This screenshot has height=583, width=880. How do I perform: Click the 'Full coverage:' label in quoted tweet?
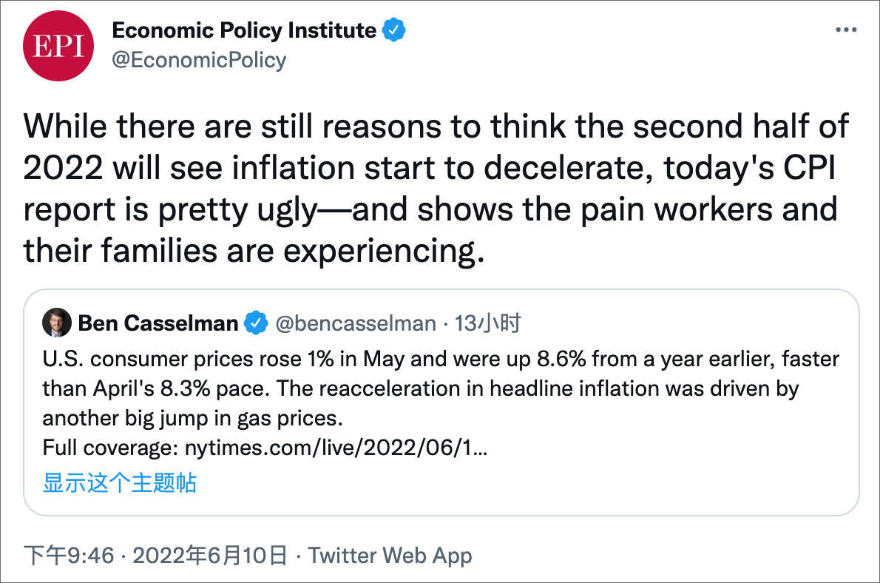pos(112,448)
